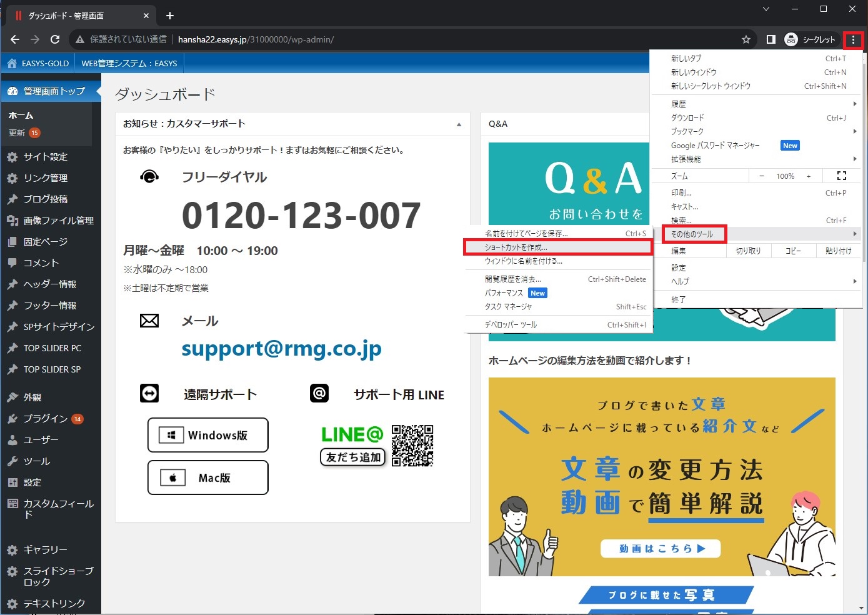Click the browser back arrow
This screenshot has height=615, width=868.
15,39
